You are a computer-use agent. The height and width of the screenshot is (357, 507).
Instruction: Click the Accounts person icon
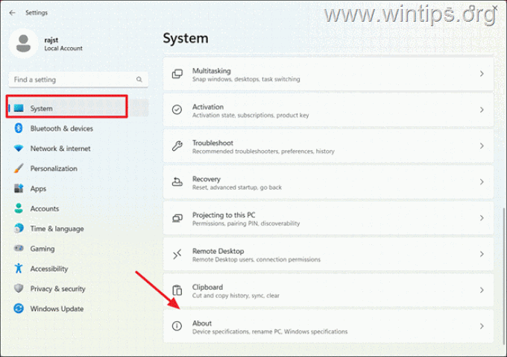[x=19, y=208]
